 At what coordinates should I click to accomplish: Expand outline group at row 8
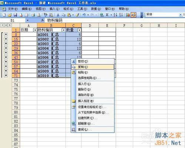tap(6, 34)
